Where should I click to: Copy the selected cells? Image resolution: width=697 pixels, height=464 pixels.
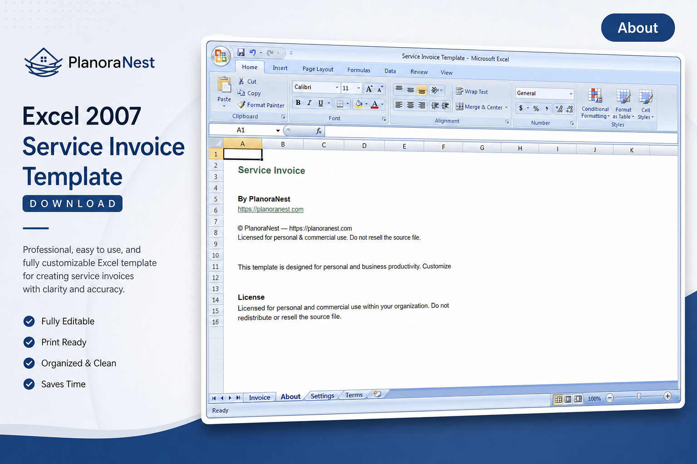[241, 92]
